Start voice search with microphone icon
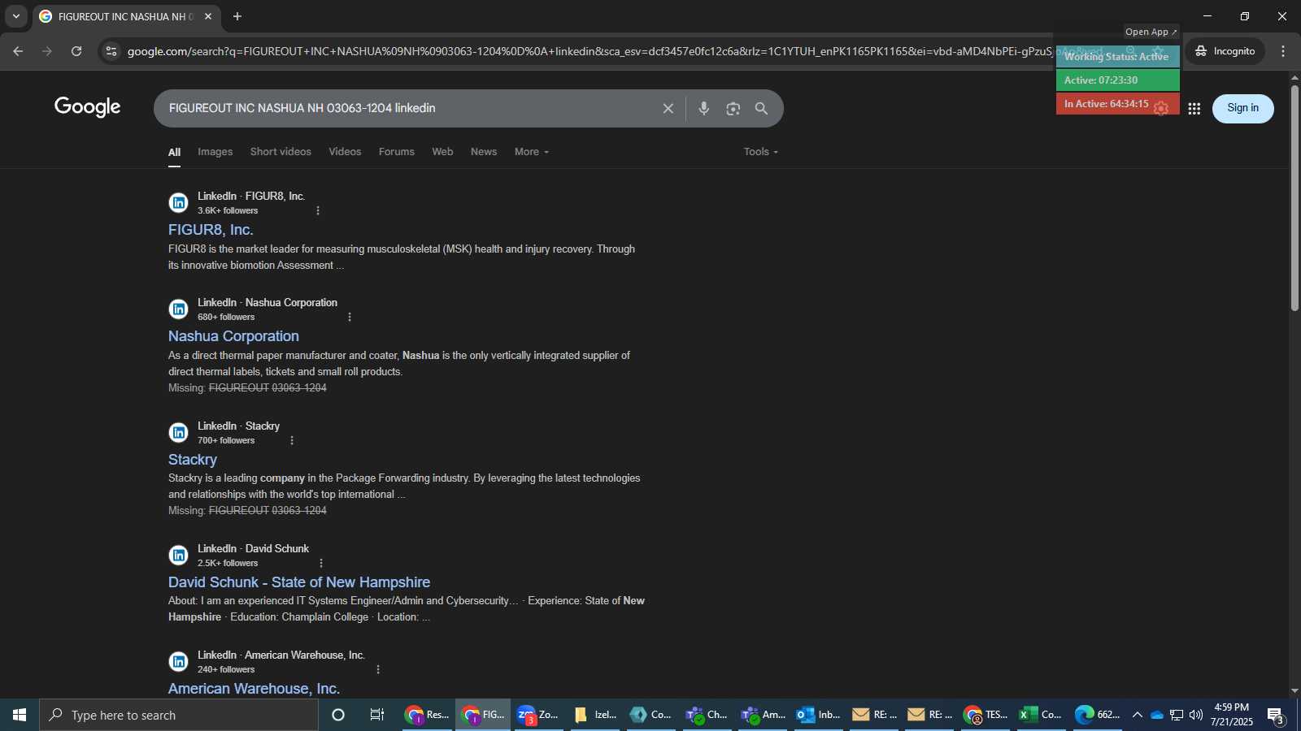The image size is (1301, 731). point(704,108)
